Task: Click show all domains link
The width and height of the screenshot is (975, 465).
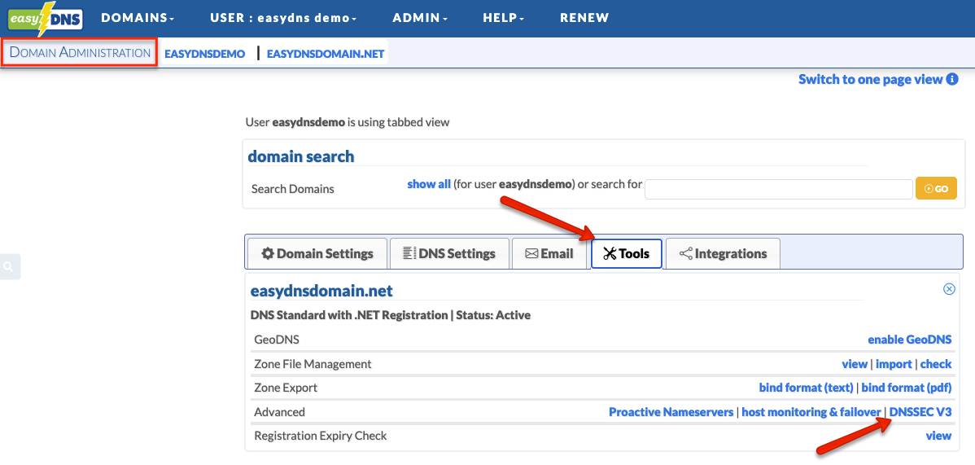Action: (x=428, y=184)
